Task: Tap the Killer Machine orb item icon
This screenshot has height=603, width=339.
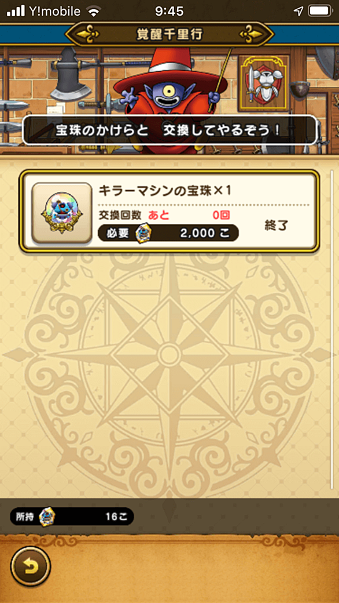Action: pyautogui.click(x=62, y=213)
